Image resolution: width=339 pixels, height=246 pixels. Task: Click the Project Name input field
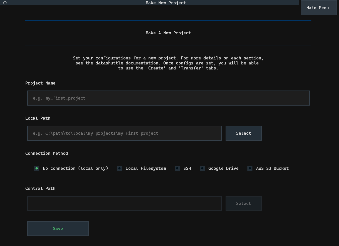(x=168, y=98)
